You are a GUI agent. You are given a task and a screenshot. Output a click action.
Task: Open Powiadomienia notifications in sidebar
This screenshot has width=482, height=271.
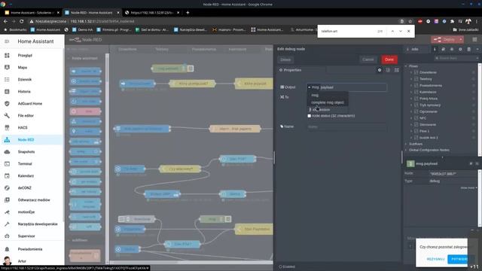pos(32,249)
